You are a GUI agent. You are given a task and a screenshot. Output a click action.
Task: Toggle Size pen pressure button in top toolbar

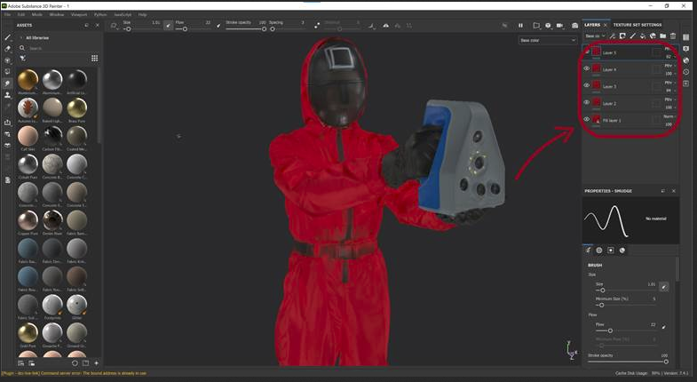tap(168, 26)
